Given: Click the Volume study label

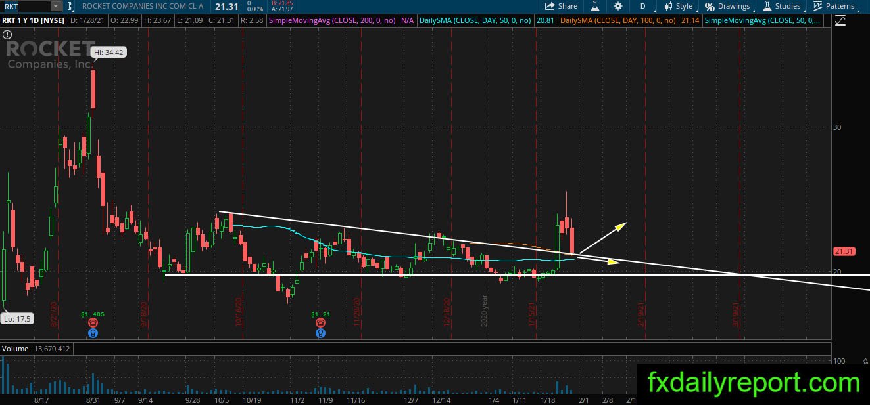Looking at the screenshot, I should 16,349.
